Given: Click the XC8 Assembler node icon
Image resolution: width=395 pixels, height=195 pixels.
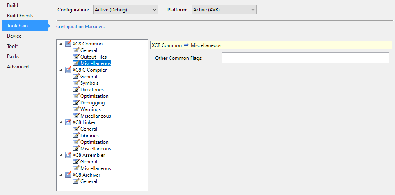Looking at the screenshot, I should [68, 155].
